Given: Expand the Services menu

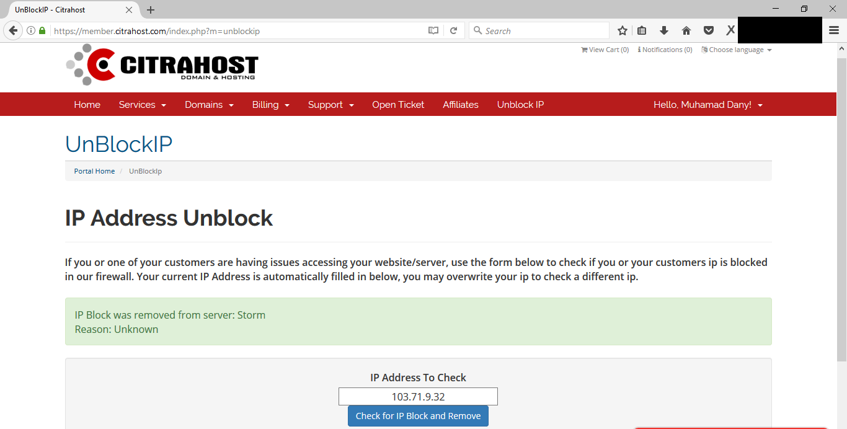Looking at the screenshot, I should [x=143, y=105].
